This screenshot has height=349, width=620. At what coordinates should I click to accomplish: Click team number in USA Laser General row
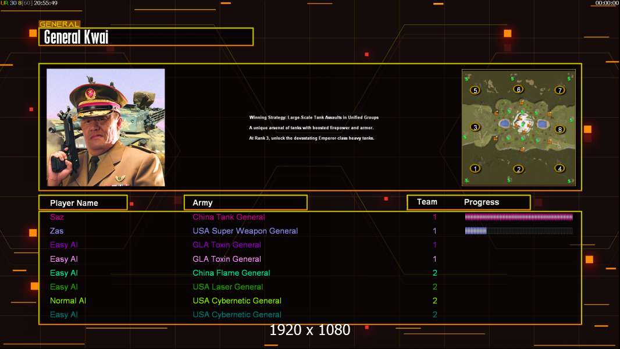[434, 287]
